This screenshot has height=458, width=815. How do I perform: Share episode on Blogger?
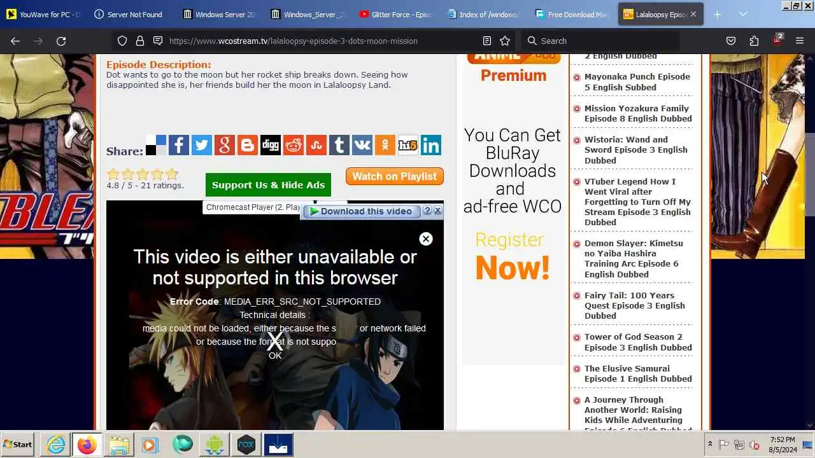[248, 145]
